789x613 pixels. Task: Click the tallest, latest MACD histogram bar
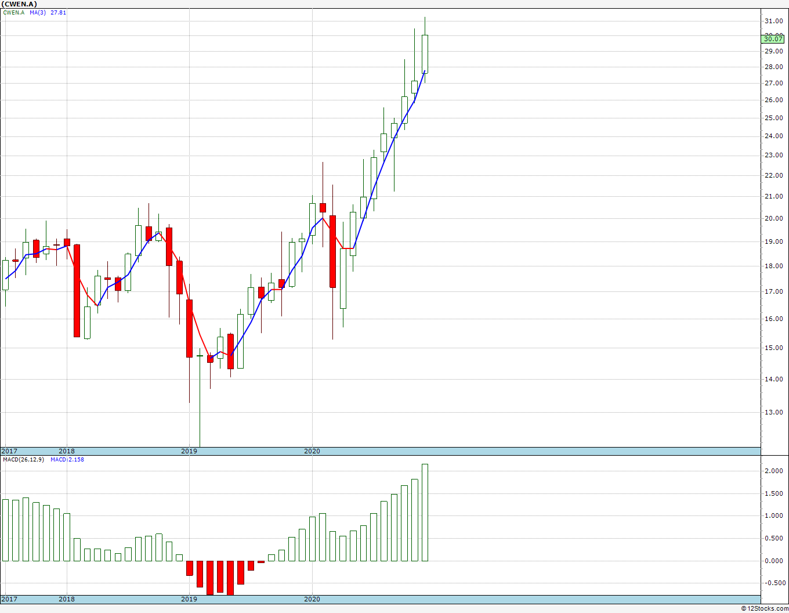[x=425, y=513]
